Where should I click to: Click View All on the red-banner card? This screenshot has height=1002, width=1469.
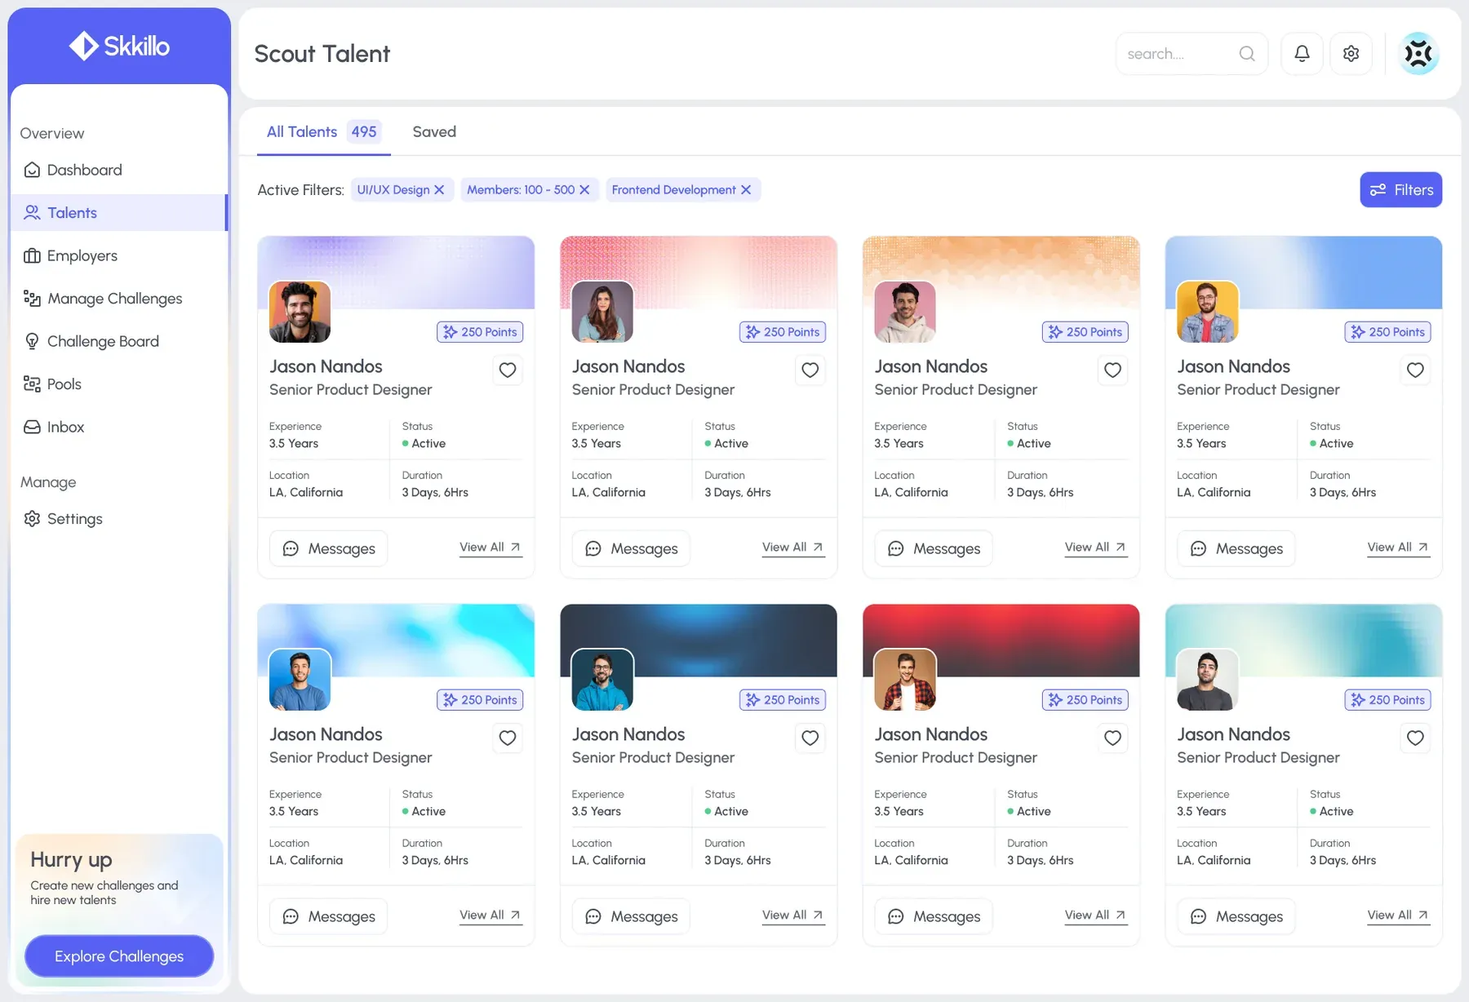click(1096, 916)
